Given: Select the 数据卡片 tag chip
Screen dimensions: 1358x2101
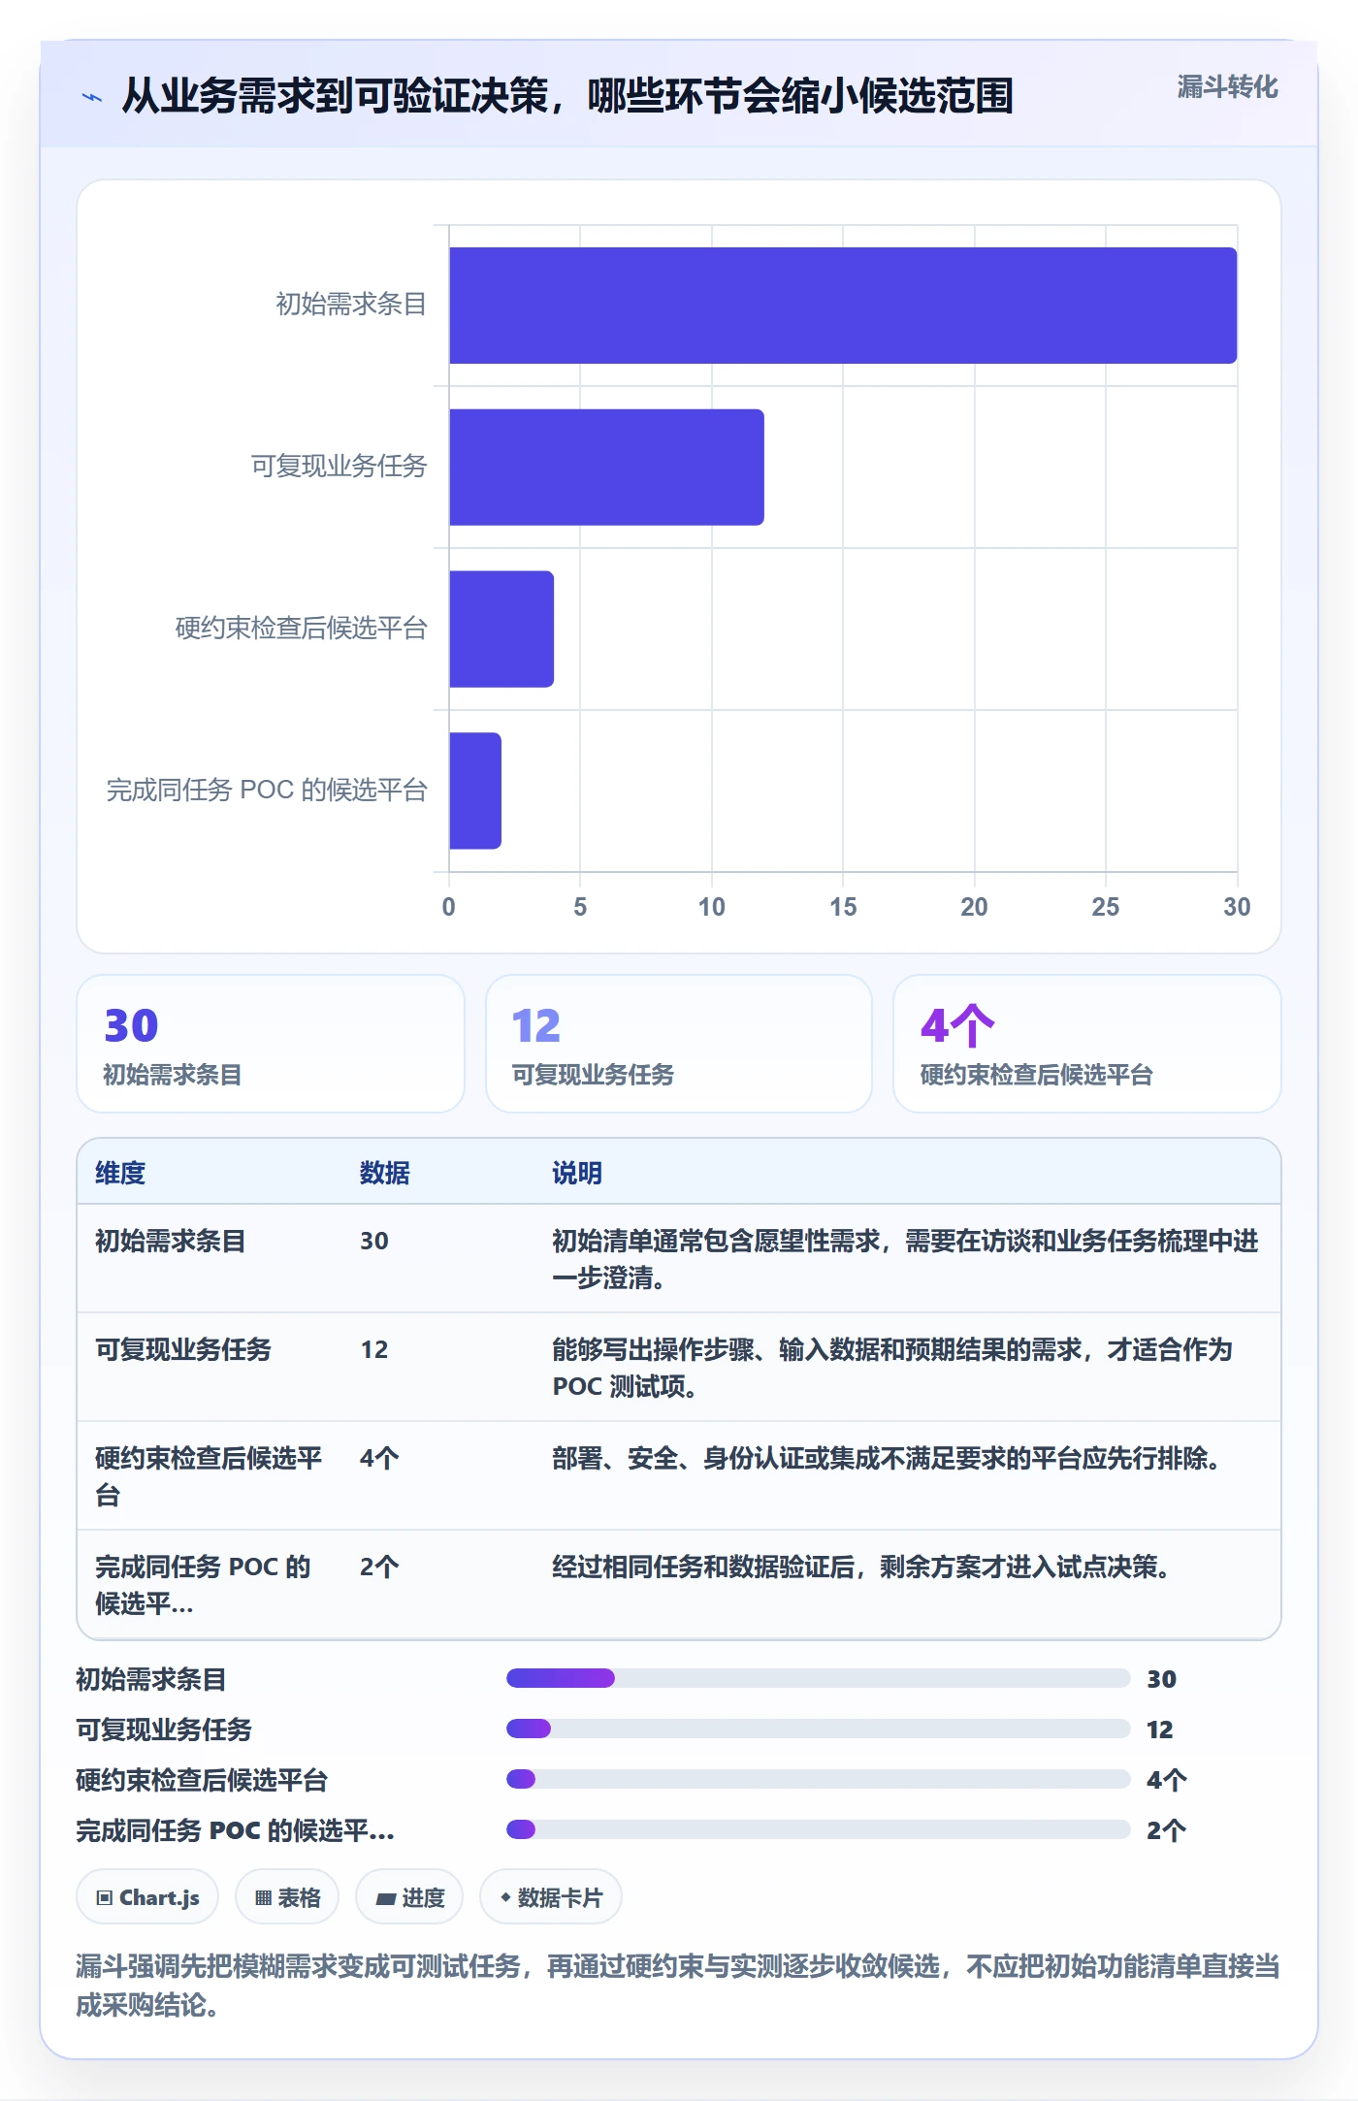Looking at the screenshot, I should [551, 1896].
